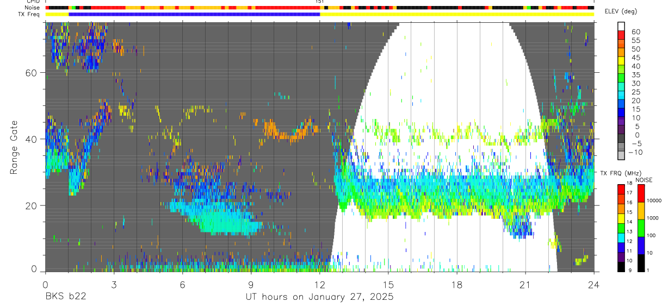The width and height of the screenshot is (668, 308).
Task: Pick cyan elevation swatch between 25 and 20
Action: point(621,96)
